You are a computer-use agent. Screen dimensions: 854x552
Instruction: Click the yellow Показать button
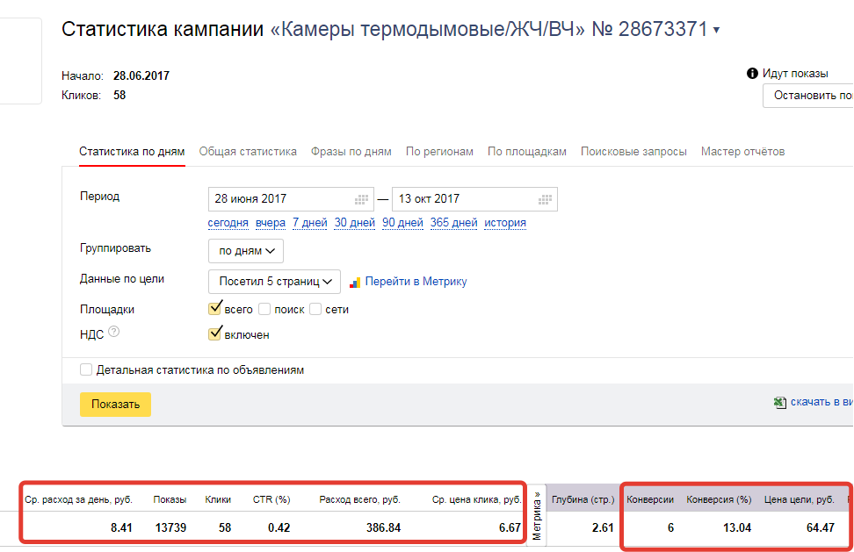click(x=115, y=405)
